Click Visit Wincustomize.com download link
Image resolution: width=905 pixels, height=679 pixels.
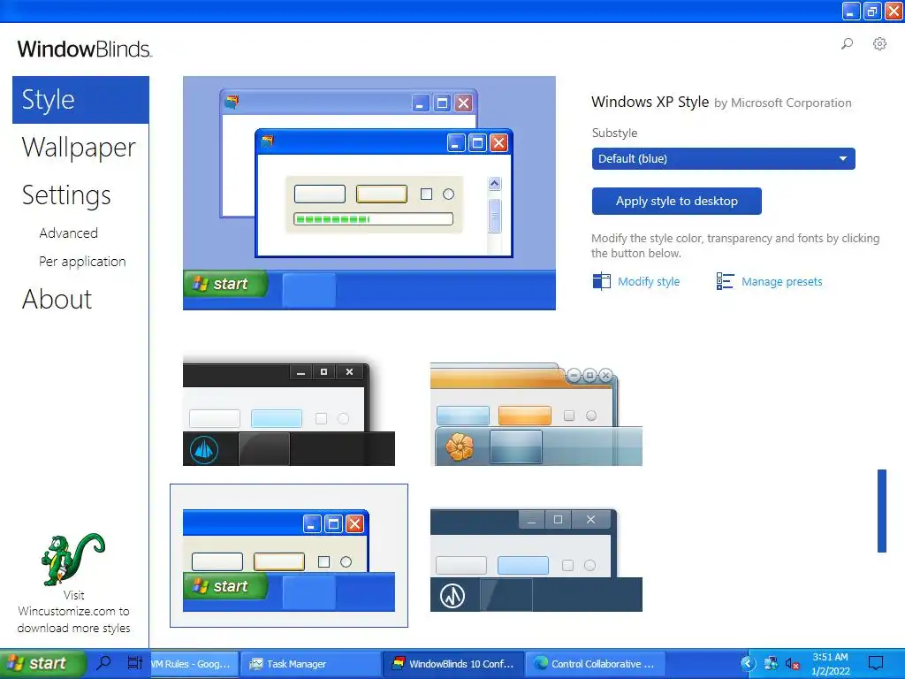coord(74,612)
